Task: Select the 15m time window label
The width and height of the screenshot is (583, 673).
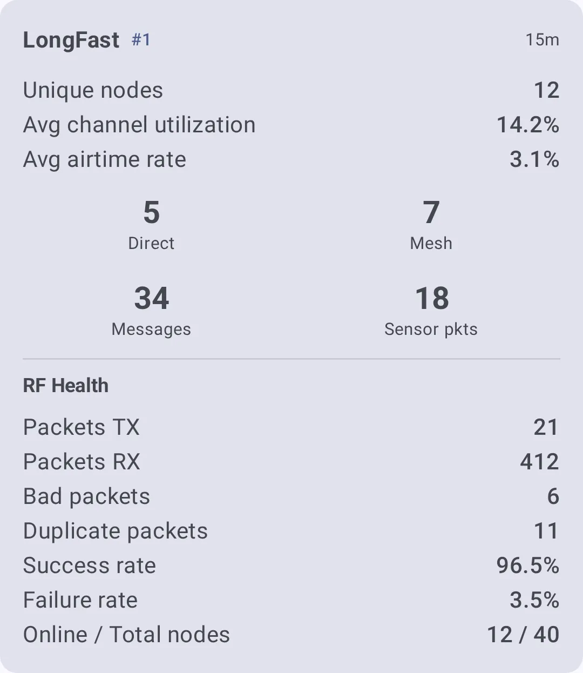Action: point(542,39)
